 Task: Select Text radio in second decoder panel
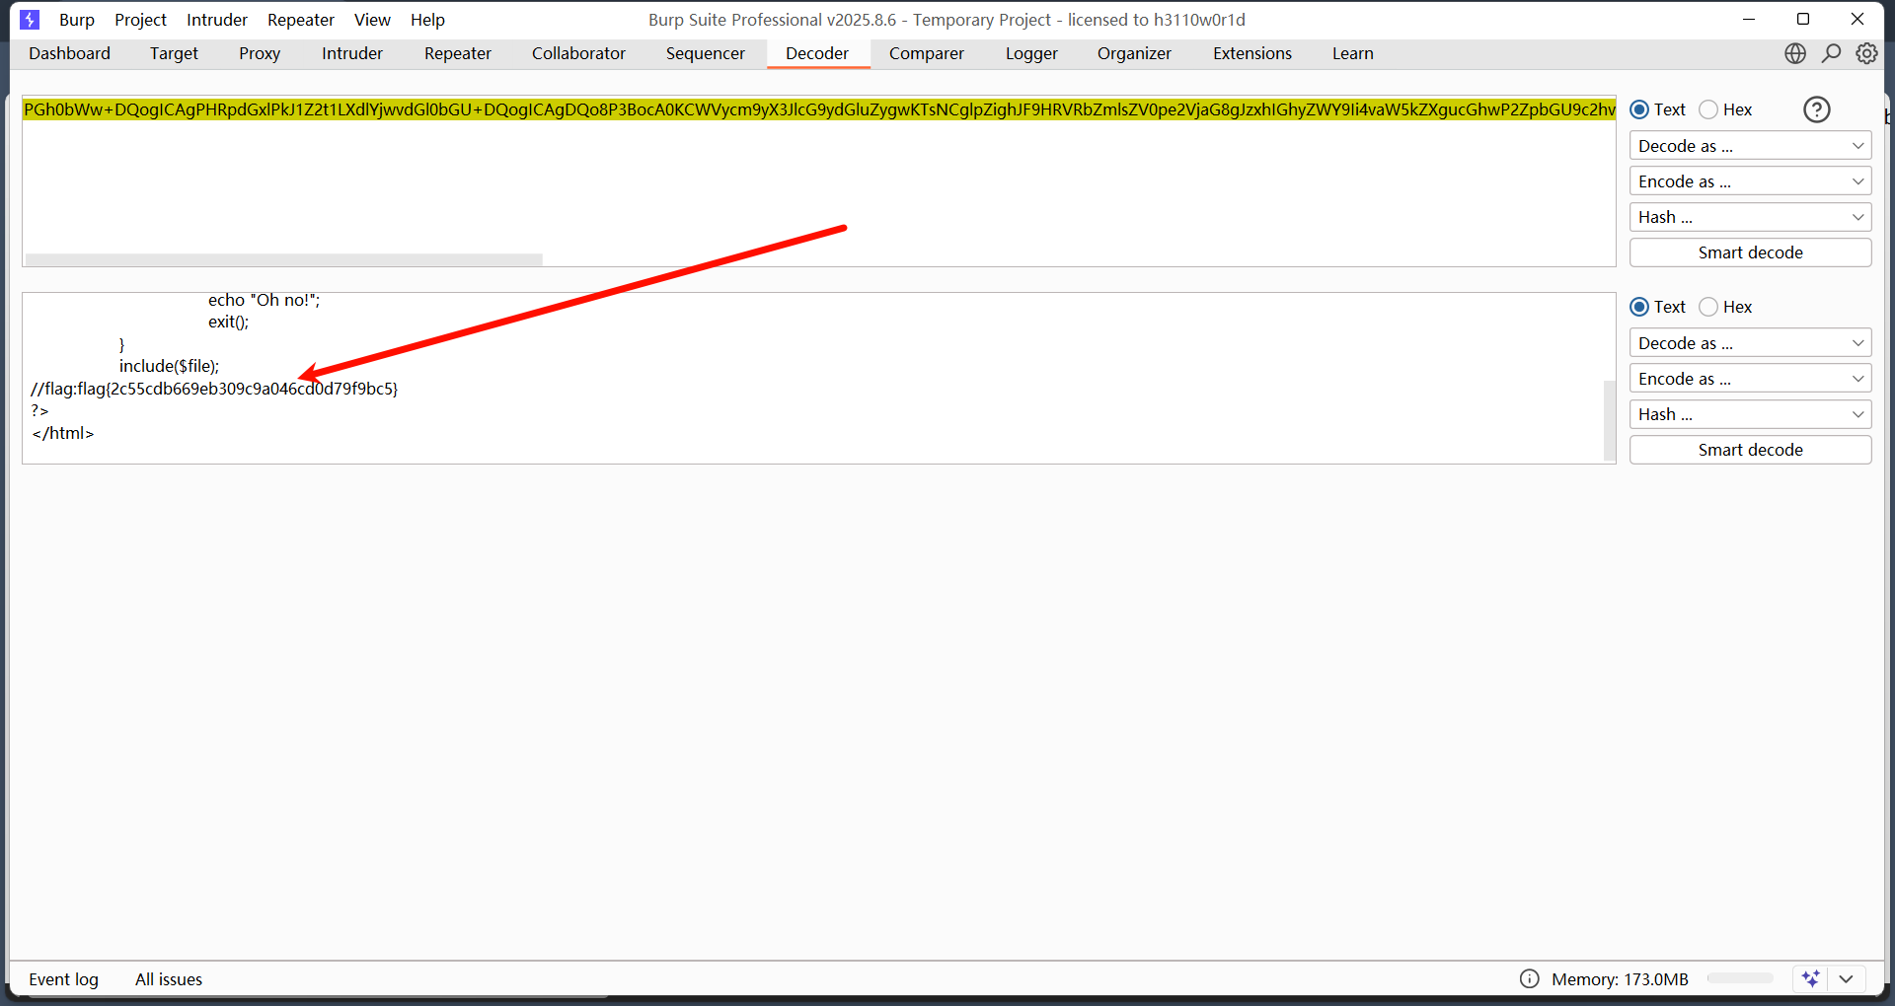1639,307
